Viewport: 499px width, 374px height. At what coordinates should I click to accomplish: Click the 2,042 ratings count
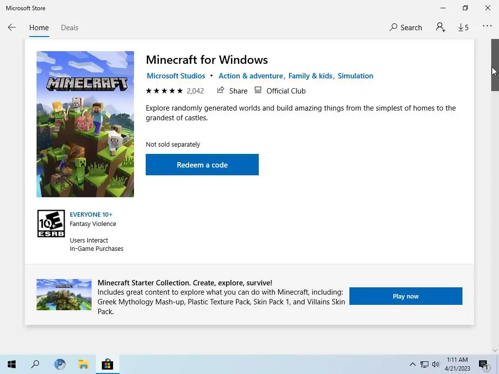click(195, 91)
